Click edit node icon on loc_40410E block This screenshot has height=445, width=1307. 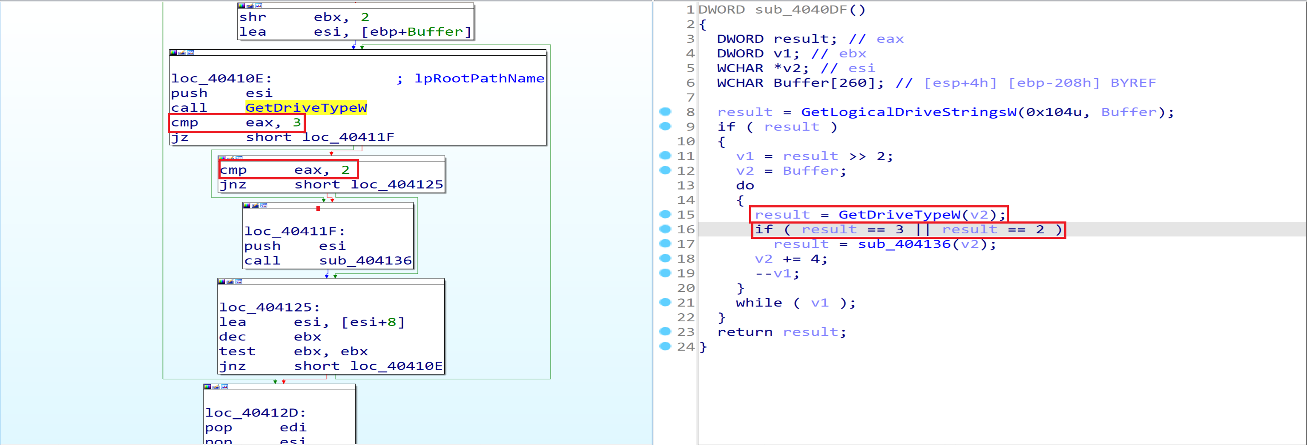coord(182,53)
